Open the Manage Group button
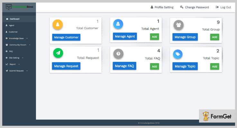The image size is (237, 128). point(185,37)
